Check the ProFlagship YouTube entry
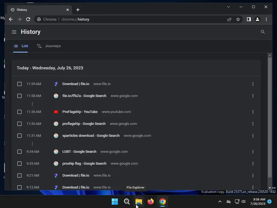This screenshot has width=277, height=208. [x=19, y=112]
